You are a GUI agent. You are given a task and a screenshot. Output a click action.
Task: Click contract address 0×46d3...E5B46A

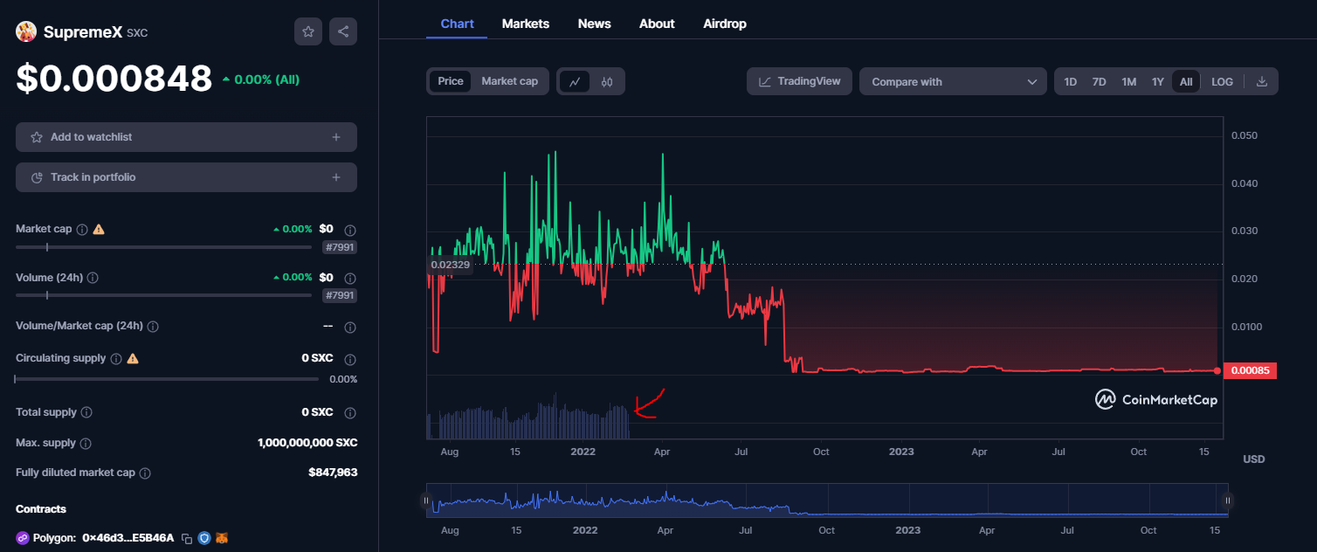[x=128, y=538]
